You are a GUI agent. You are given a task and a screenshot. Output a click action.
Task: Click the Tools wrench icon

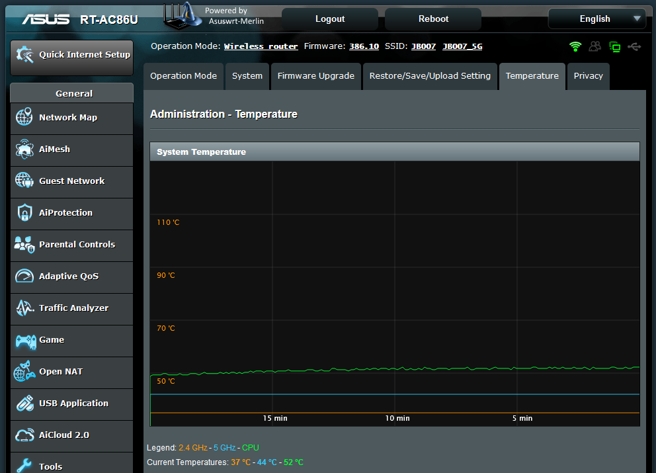24,466
